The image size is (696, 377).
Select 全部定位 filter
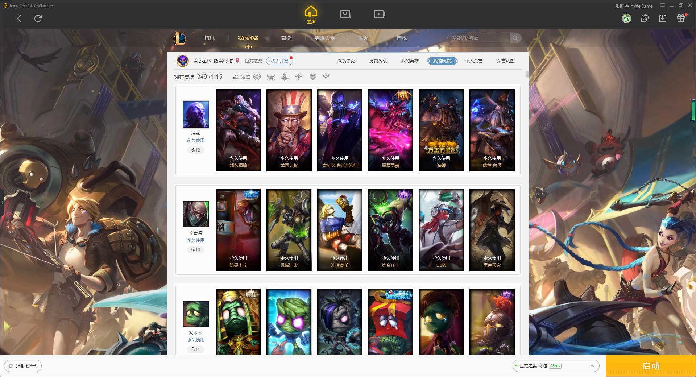241,77
